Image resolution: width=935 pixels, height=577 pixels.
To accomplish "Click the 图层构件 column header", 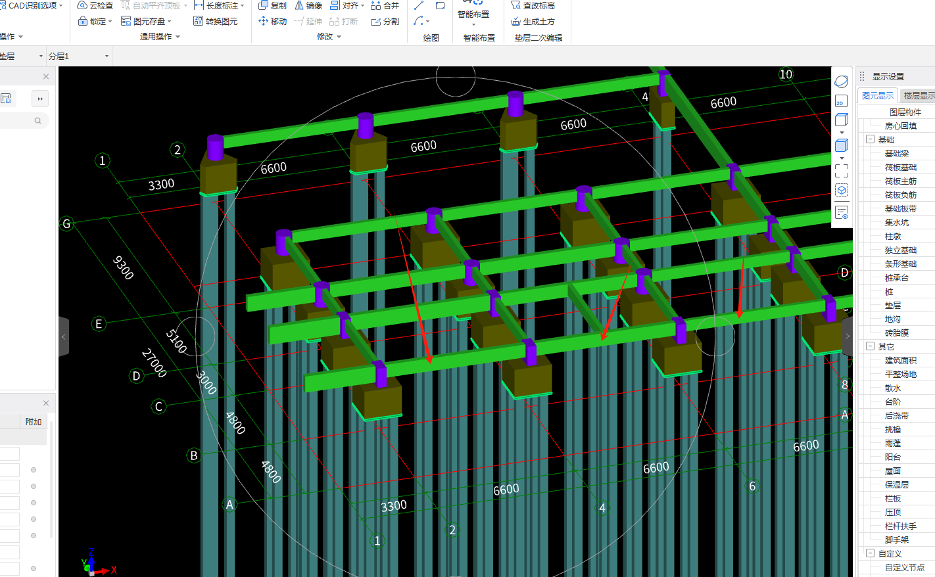I will 905,112.
